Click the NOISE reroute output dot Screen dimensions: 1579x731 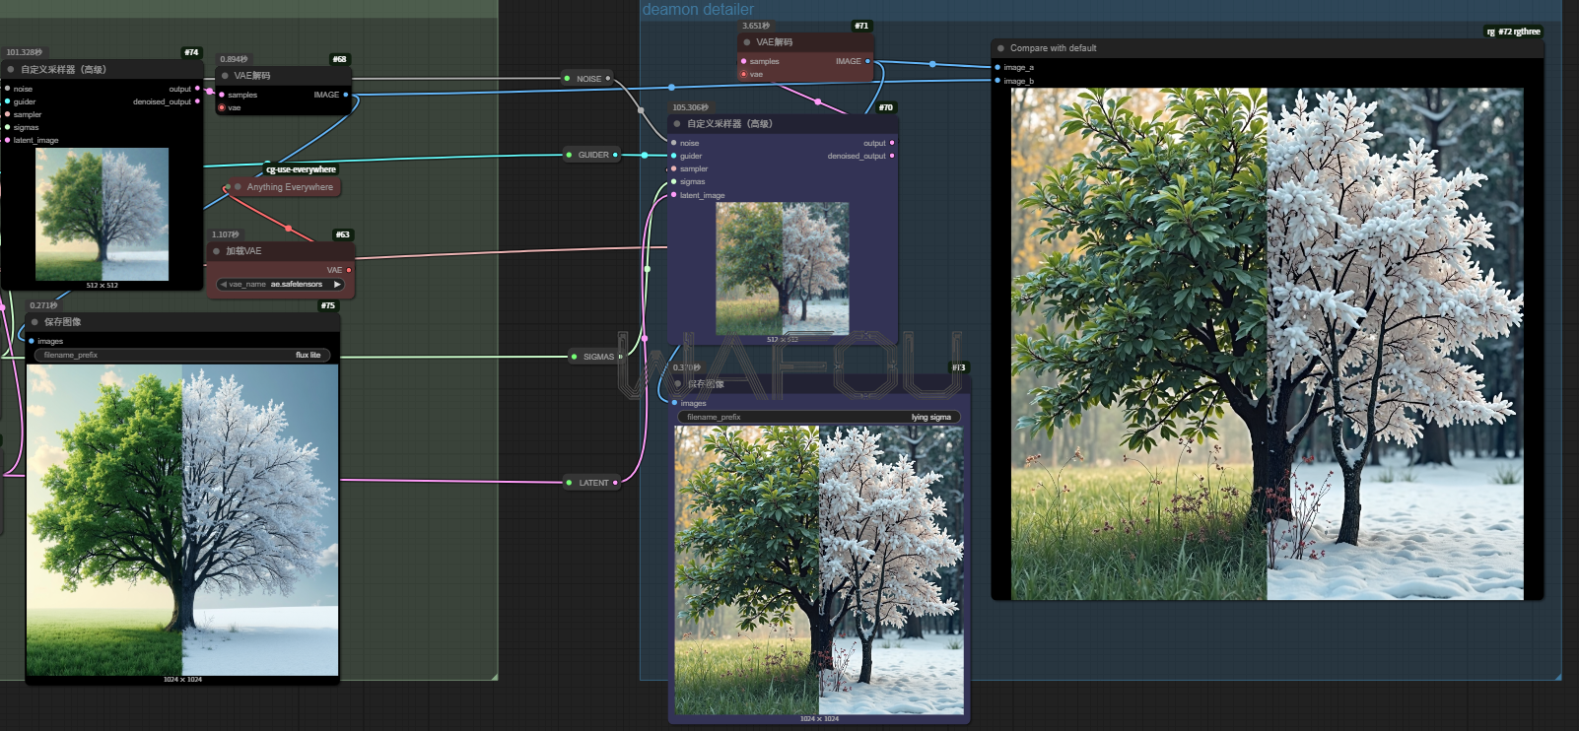tap(608, 78)
